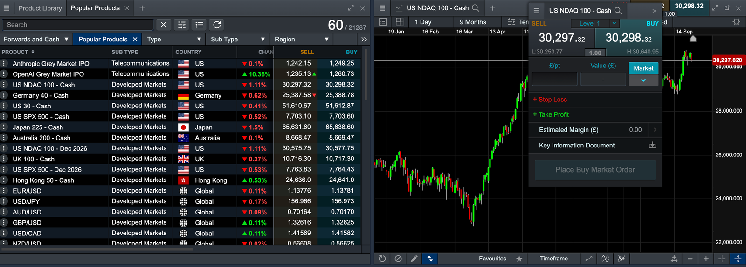Add a Stop Loss to the order
746x267 pixels.
(550, 100)
